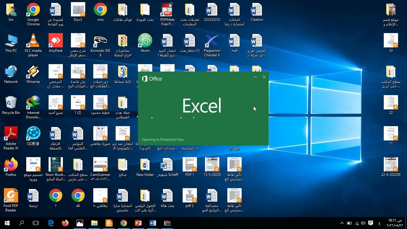407x229 pixels.
Task: Select the 22-4-202200 document thumbnail
Action: [x=391, y=167]
